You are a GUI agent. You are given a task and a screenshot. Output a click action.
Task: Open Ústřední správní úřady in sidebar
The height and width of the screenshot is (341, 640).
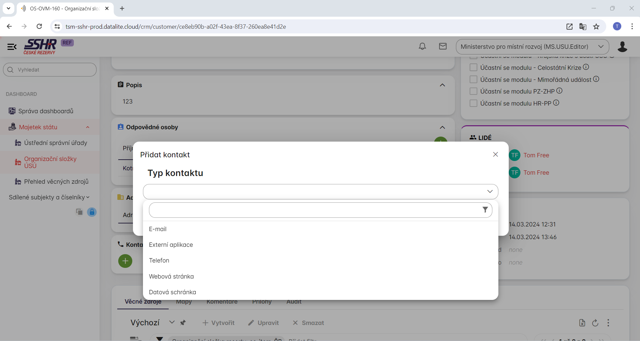click(x=55, y=143)
